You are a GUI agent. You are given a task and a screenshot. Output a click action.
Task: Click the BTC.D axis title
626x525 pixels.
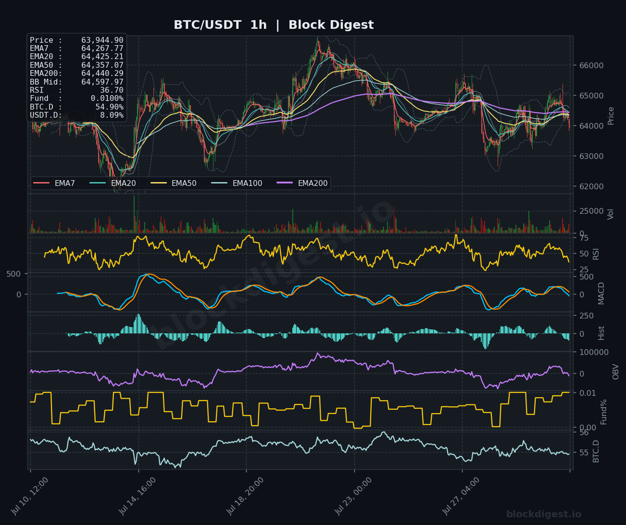click(x=596, y=451)
